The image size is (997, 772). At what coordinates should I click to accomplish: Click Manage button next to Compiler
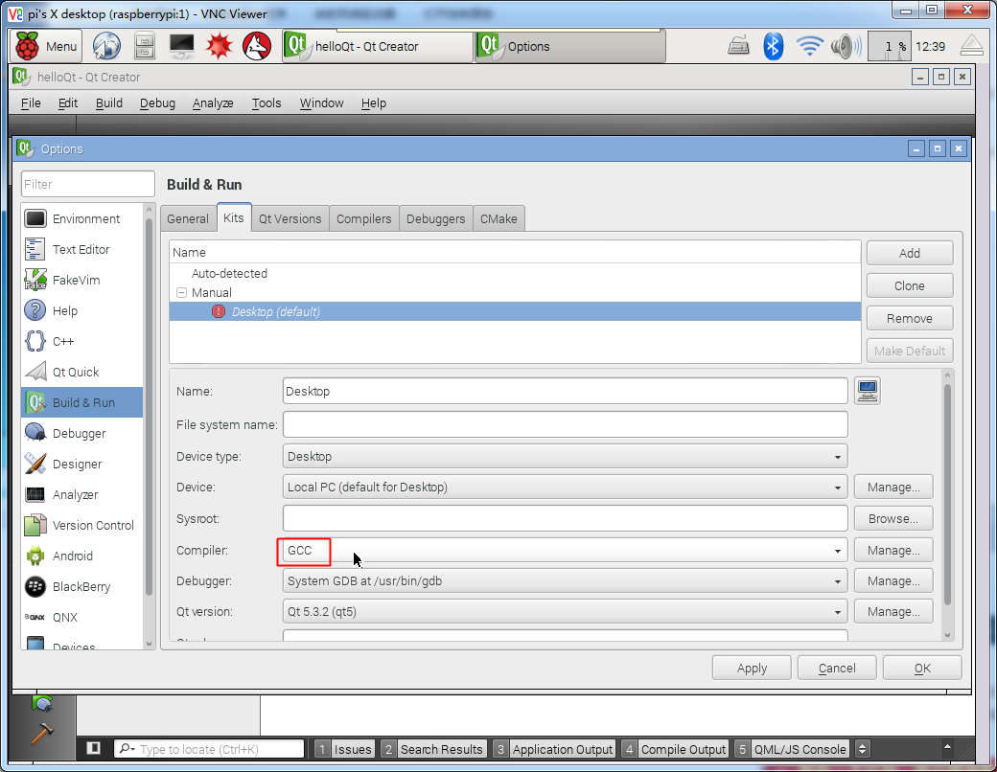(893, 550)
